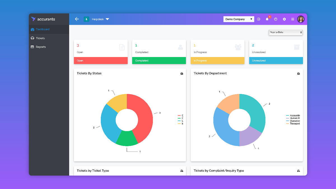This screenshot has height=189, width=336.
Task: Open Reports from the sidebar
Action: [x=49, y=47]
